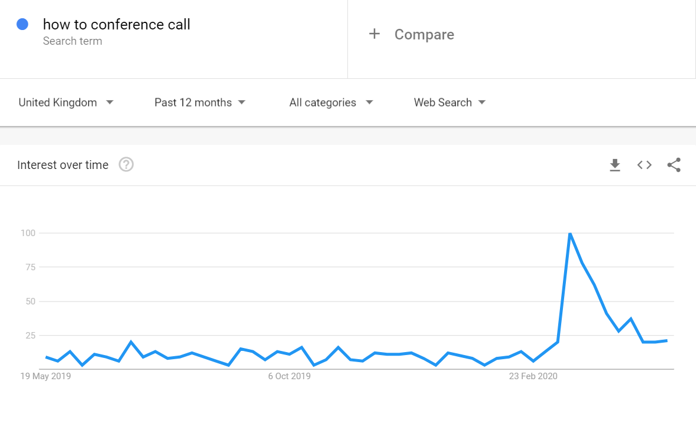The image size is (696, 431).
Task: Edit the "how to conference call" term
Action: [x=117, y=24]
